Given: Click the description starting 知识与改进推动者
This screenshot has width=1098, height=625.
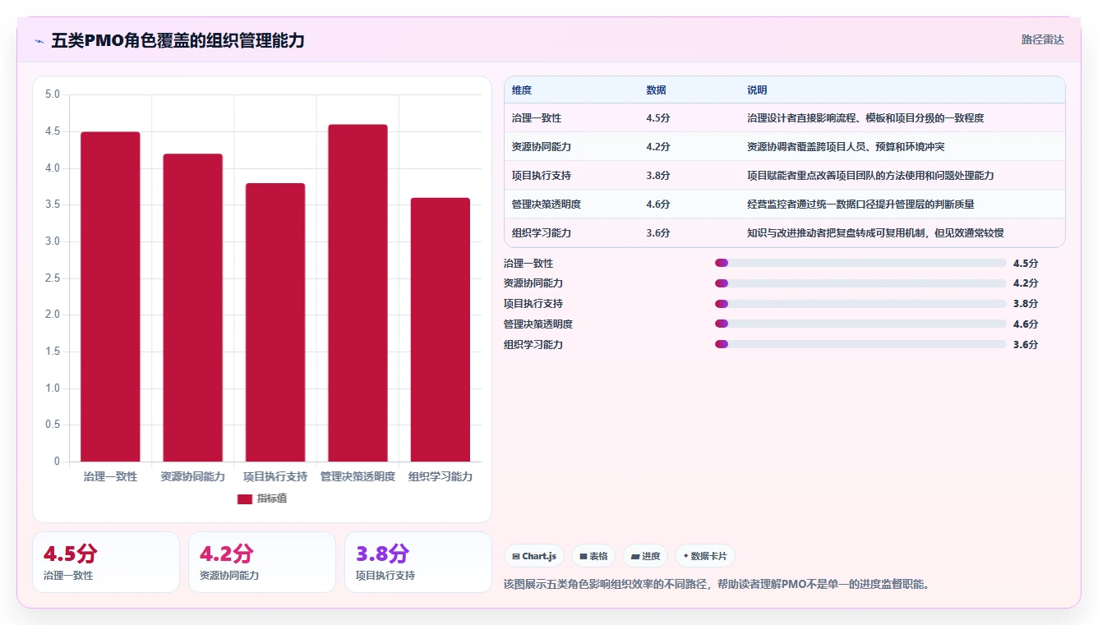Looking at the screenshot, I should click(x=875, y=233).
